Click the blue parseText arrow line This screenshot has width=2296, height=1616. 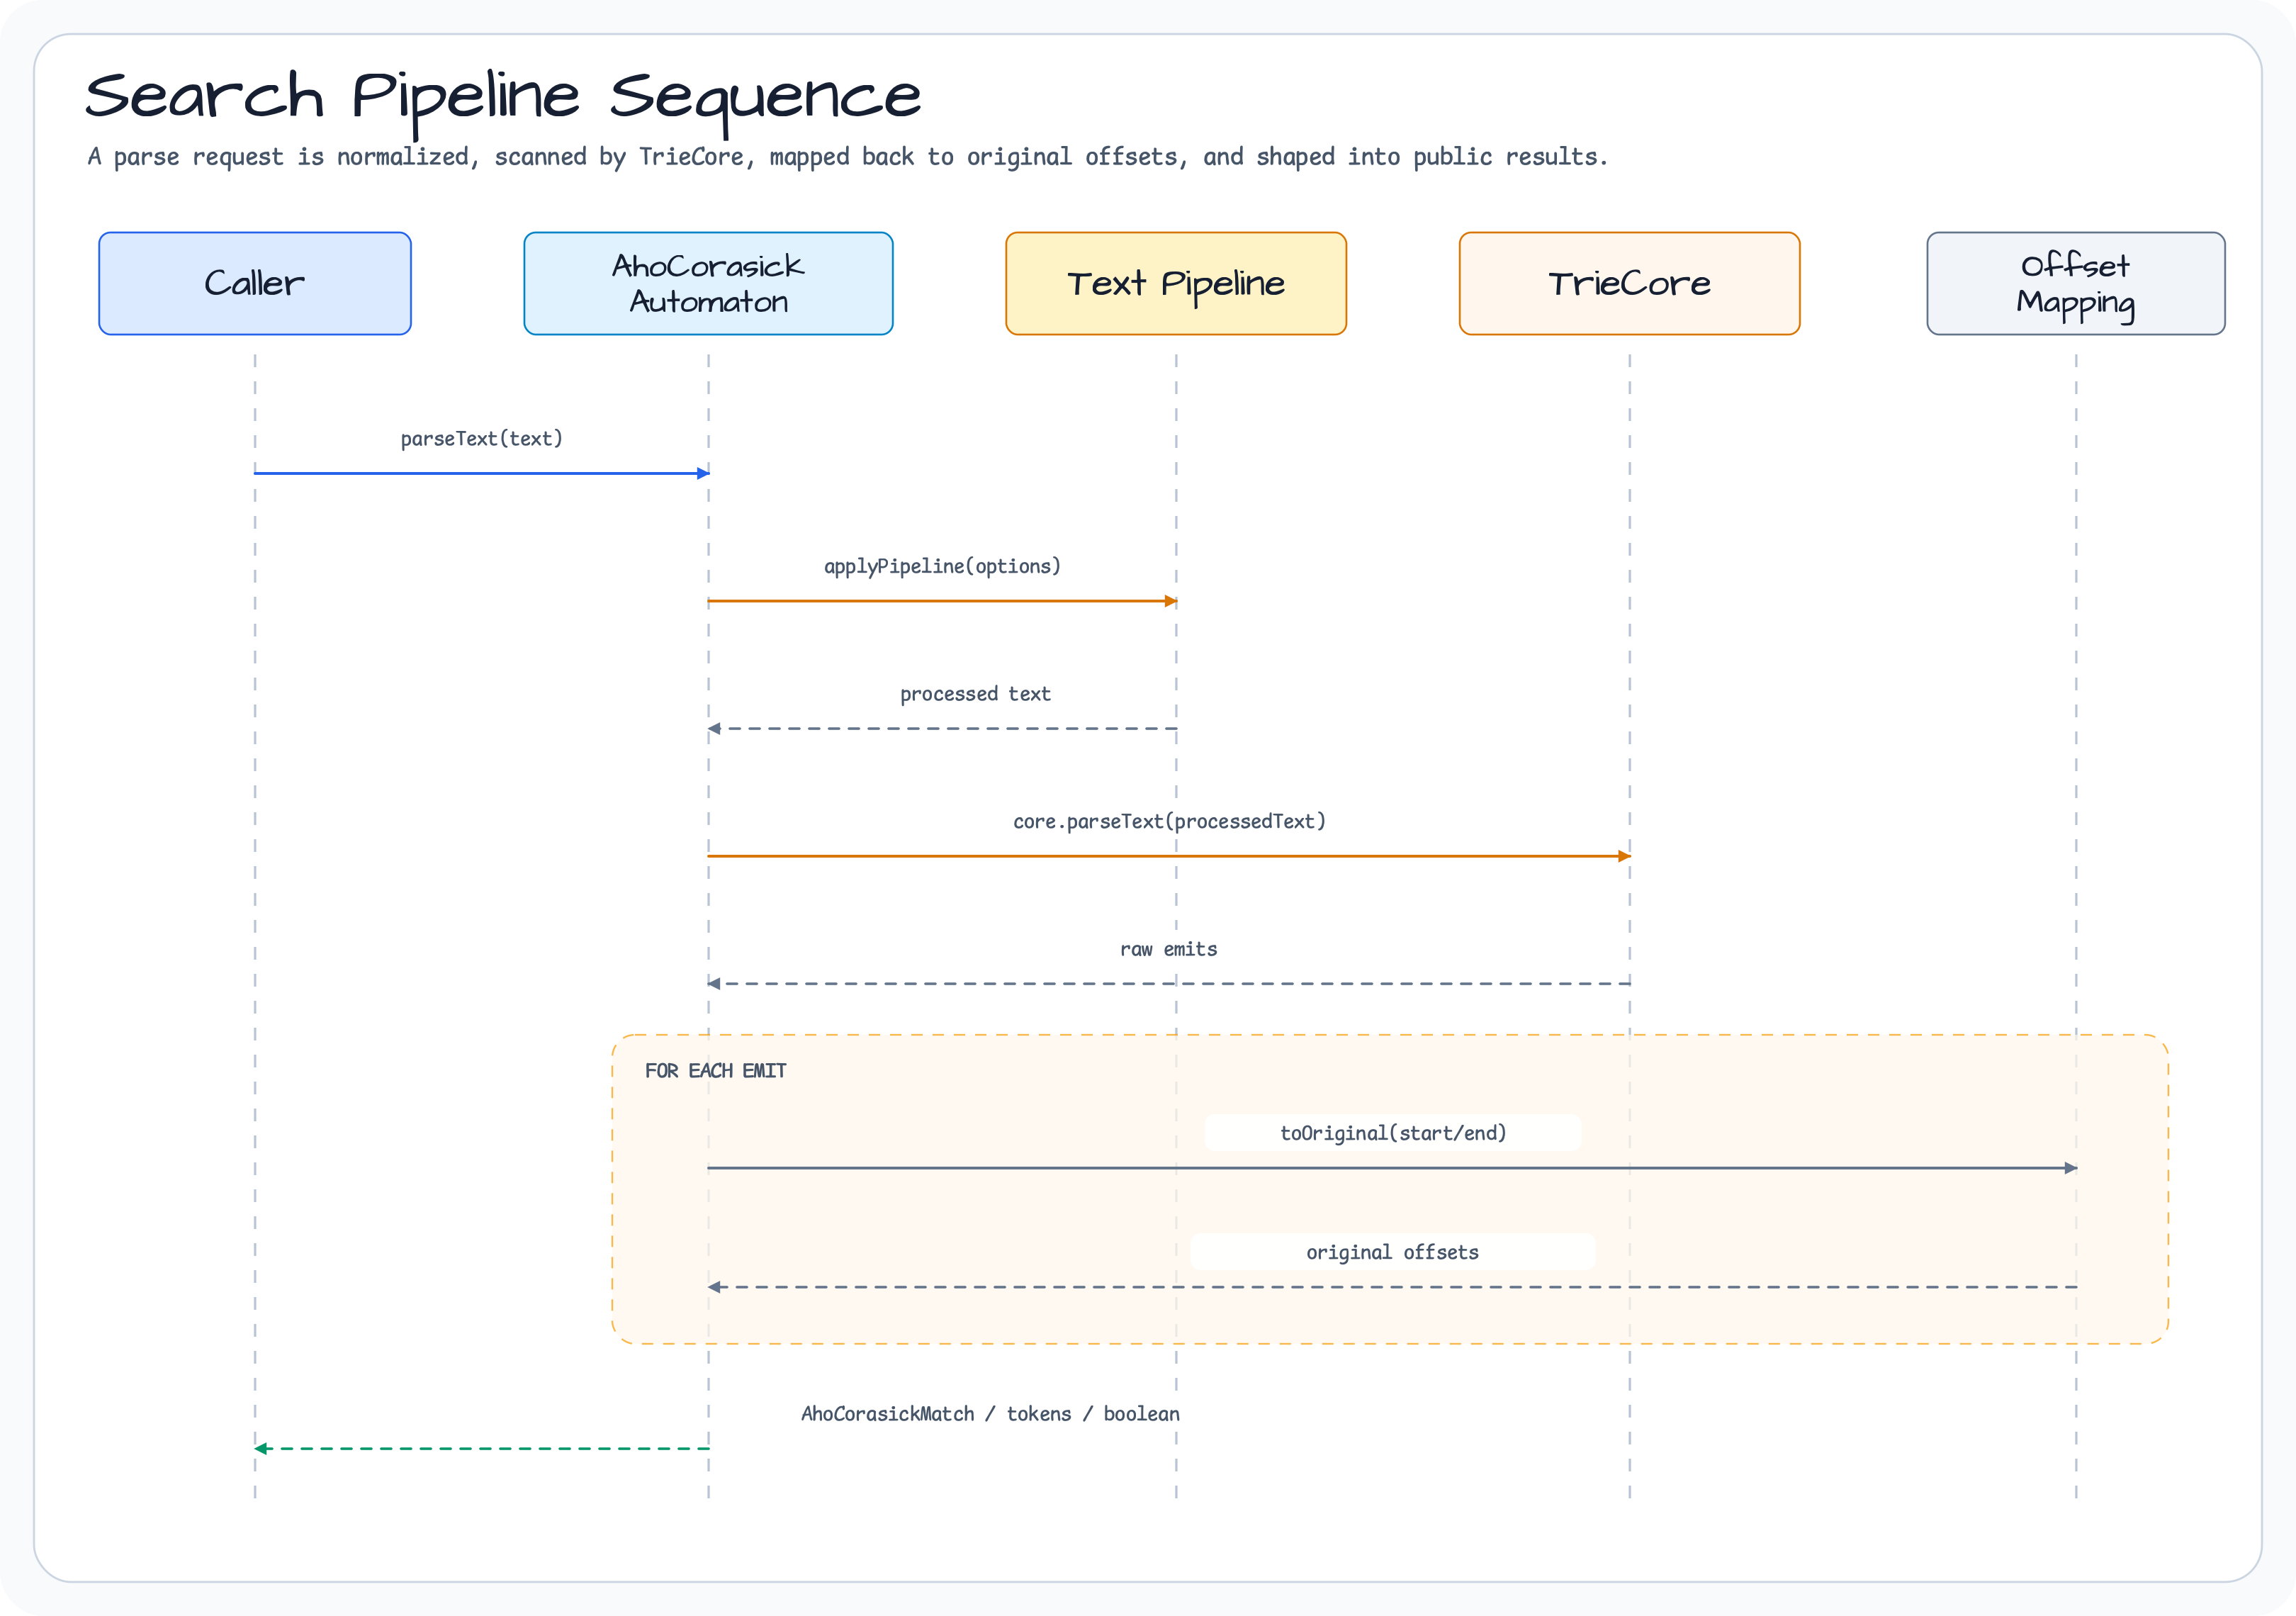(x=482, y=473)
